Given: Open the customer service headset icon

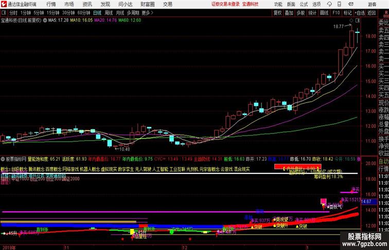Looking at the screenshot, I should pos(329,4).
